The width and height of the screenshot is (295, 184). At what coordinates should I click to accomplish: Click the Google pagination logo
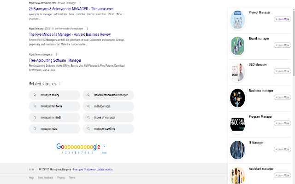coord(78,146)
